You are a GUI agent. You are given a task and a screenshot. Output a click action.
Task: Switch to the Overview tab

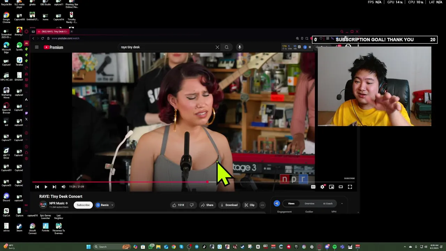coord(309,204)
